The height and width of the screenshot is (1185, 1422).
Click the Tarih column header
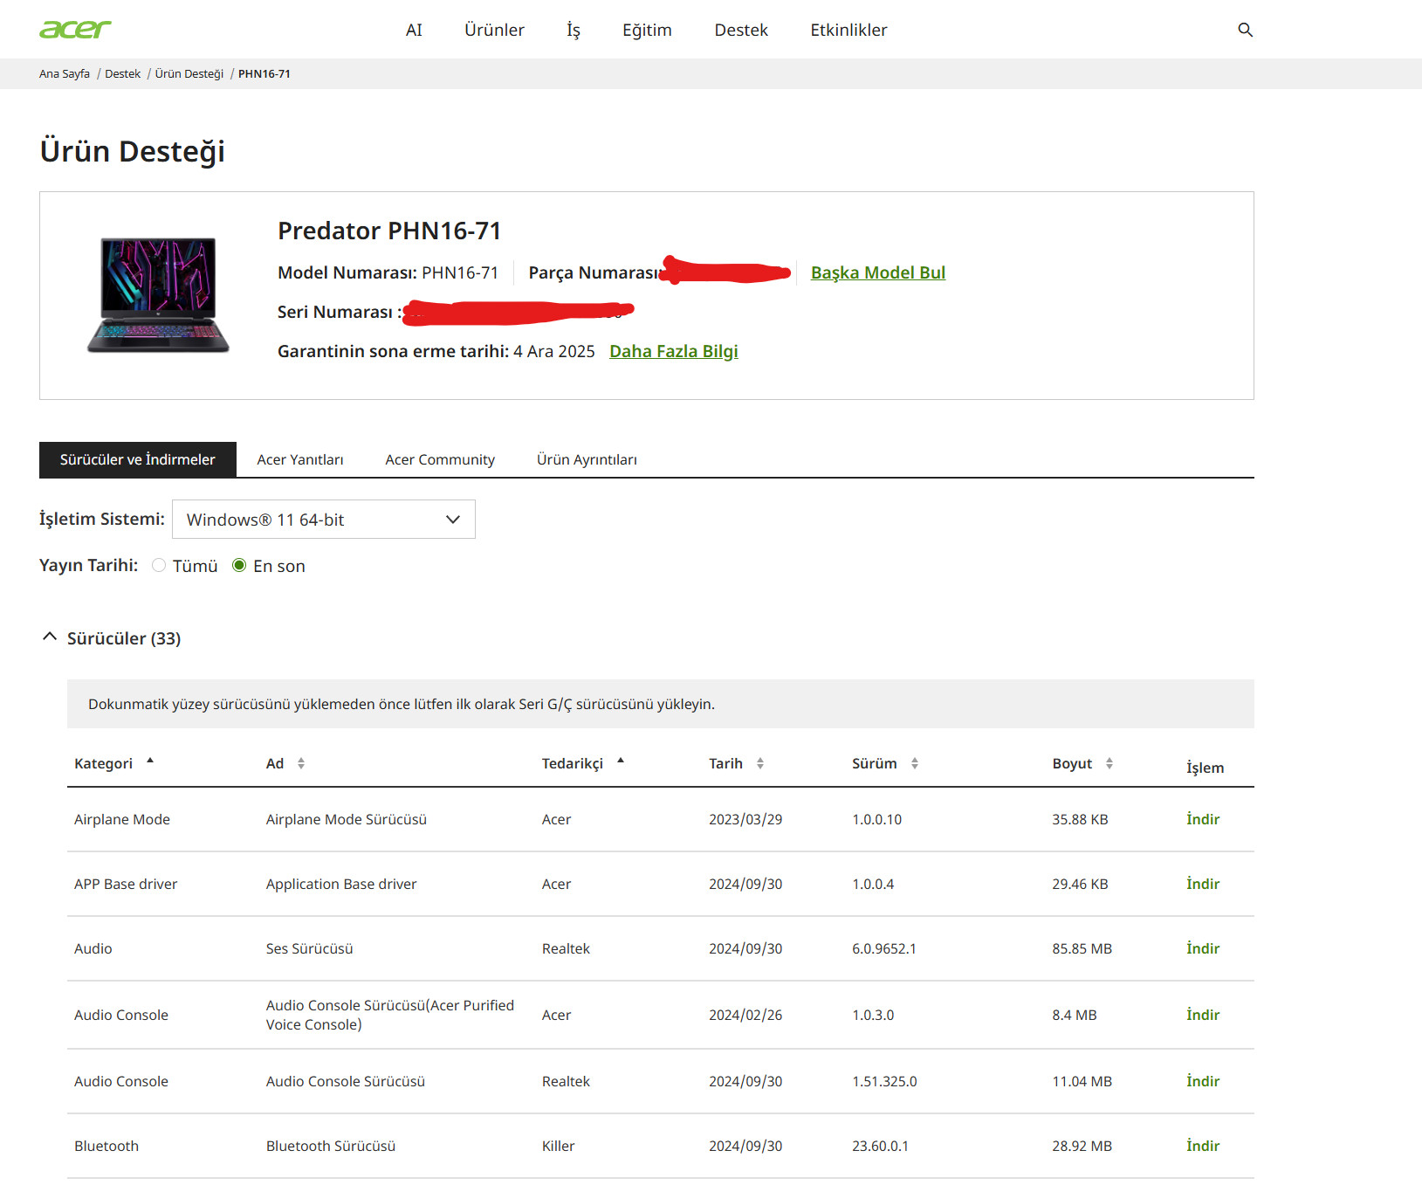point(725,763)
